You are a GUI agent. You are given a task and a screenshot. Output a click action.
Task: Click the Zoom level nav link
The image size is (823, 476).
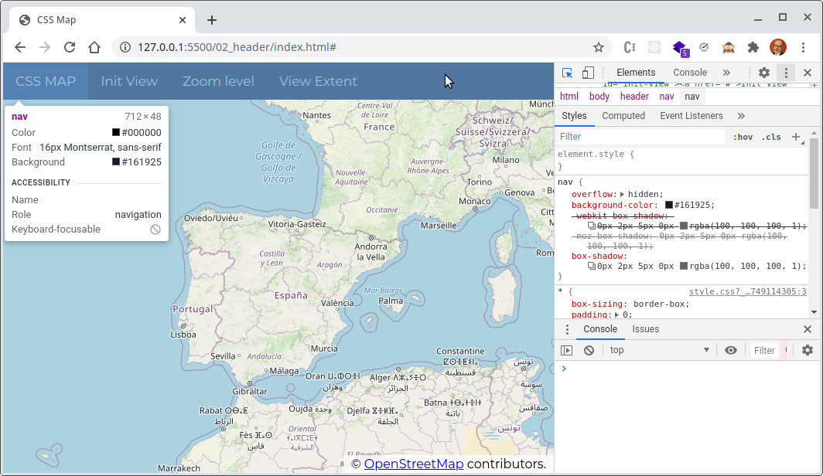point(218,81)
